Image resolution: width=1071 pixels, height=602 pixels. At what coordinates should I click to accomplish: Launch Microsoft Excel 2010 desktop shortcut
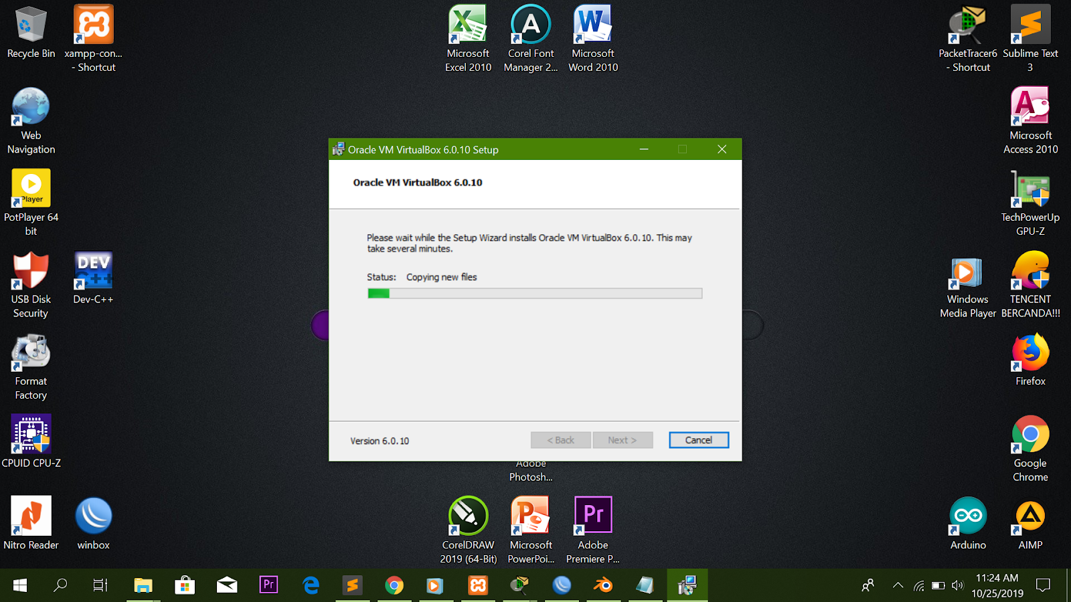coord(468,39)
